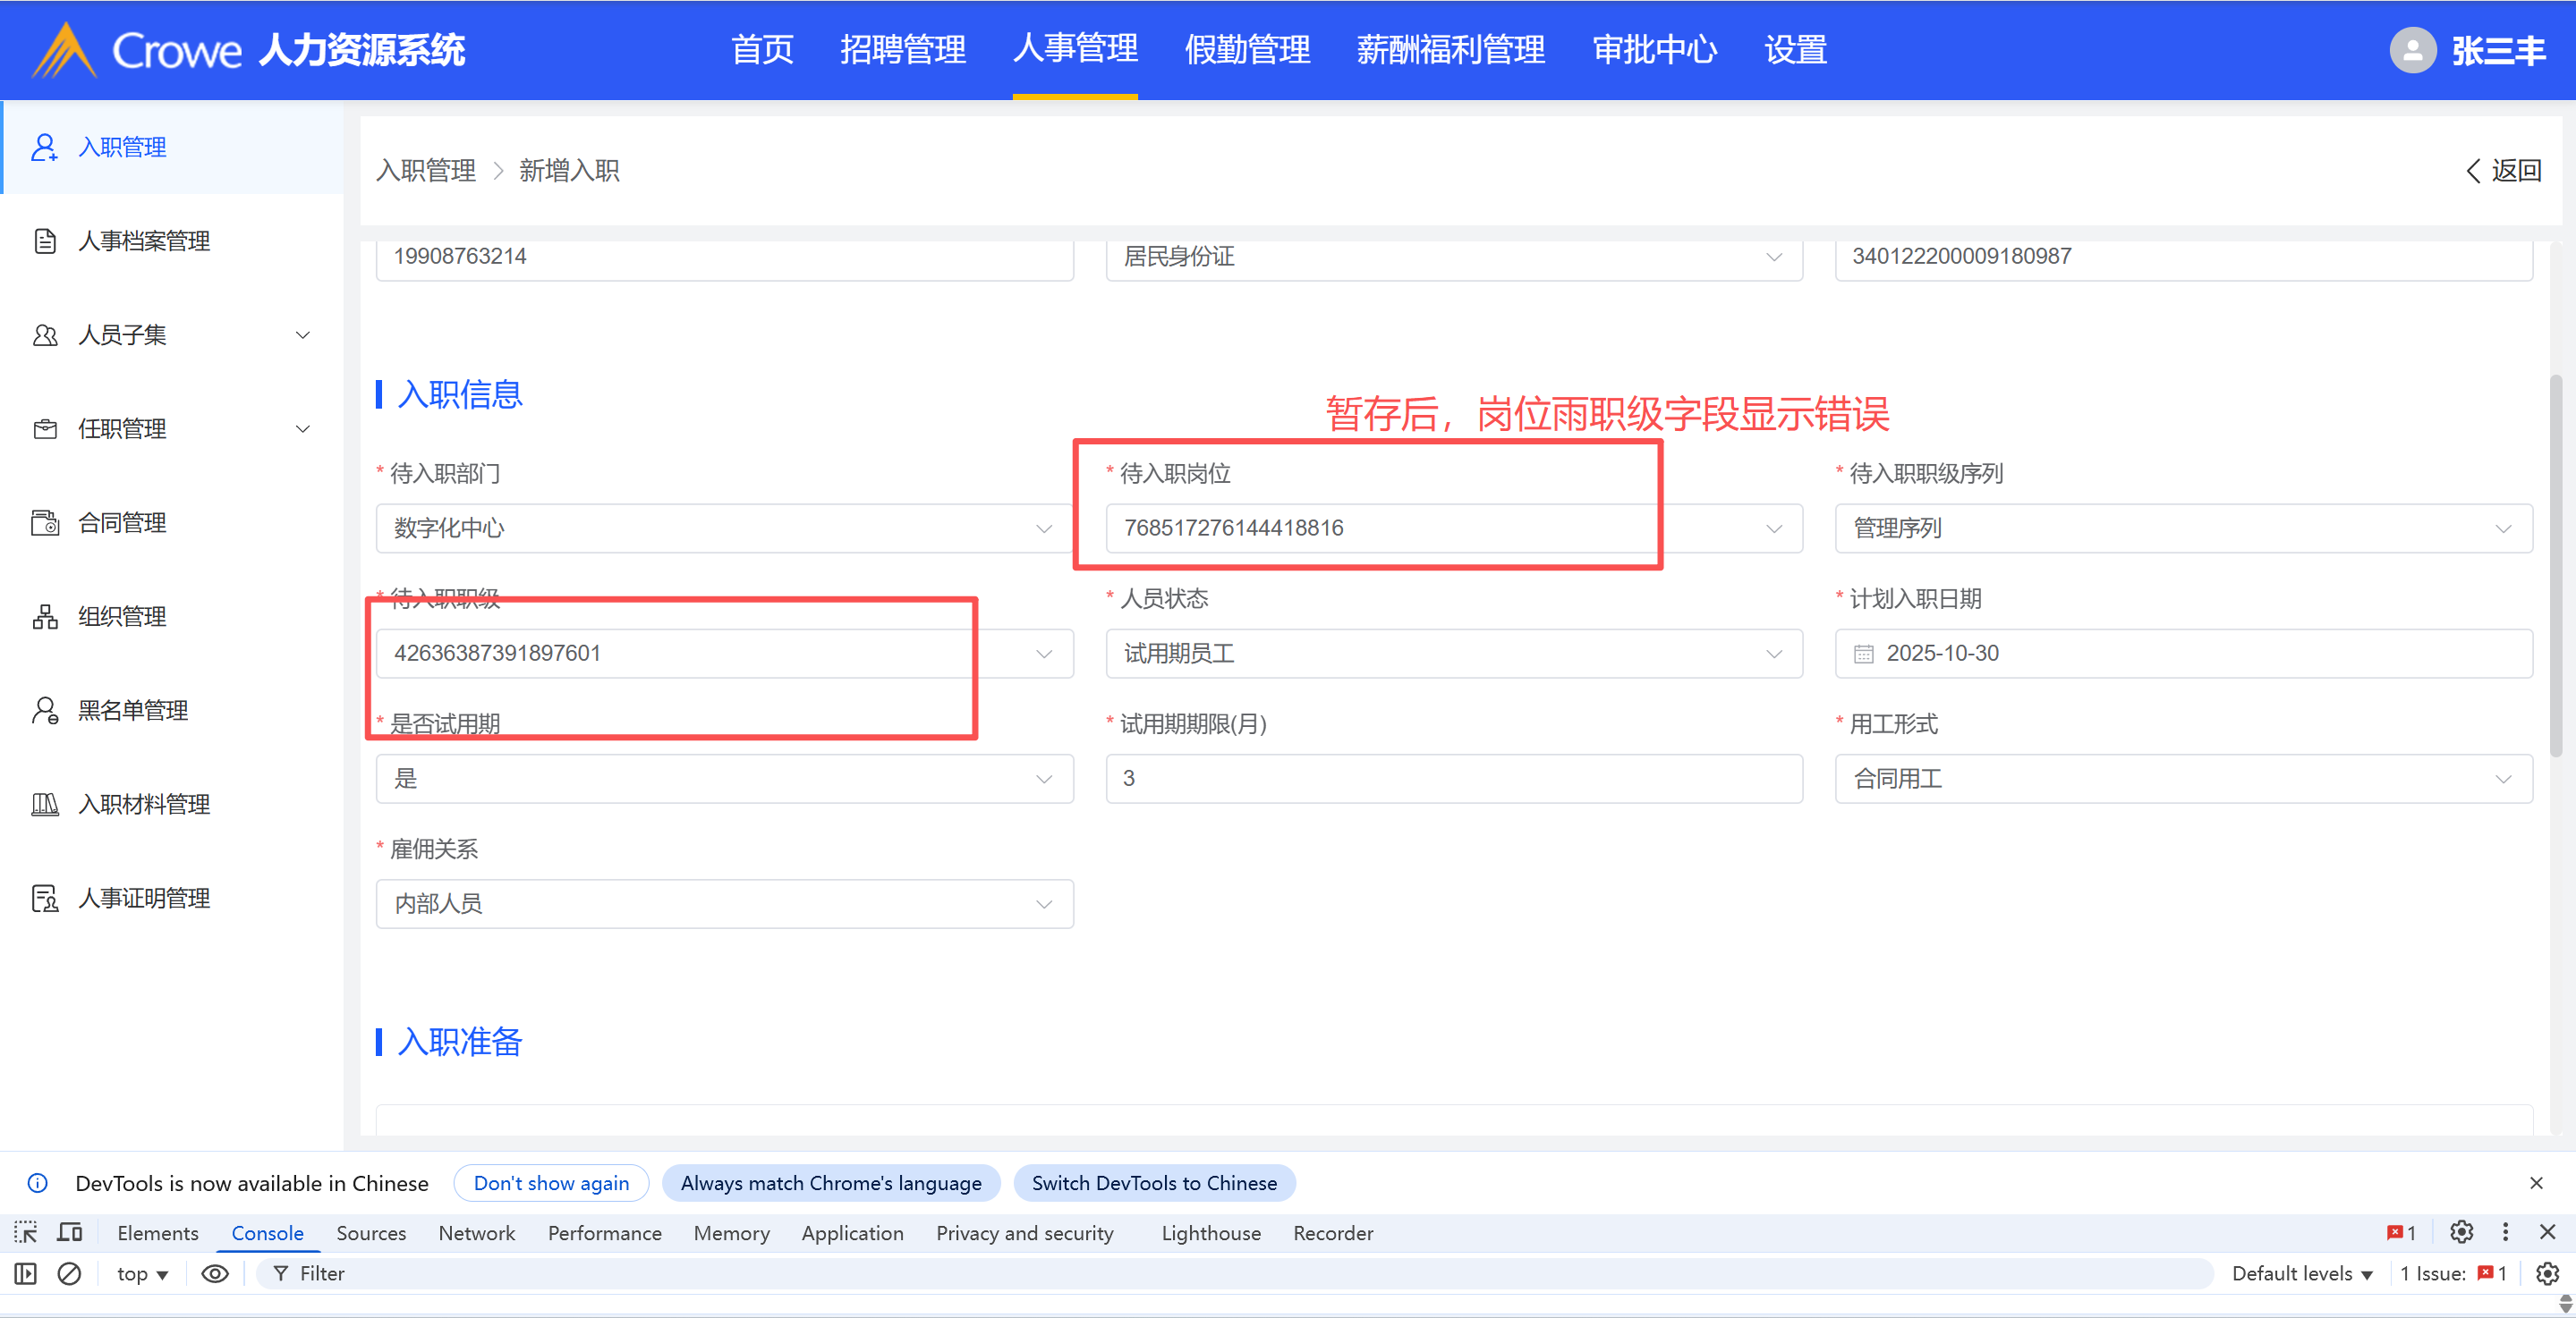The image size is (2576, 1318).
Task: Open the 假勤管理 top menu
Action: pyautogui.click(x=1246, y=50)
